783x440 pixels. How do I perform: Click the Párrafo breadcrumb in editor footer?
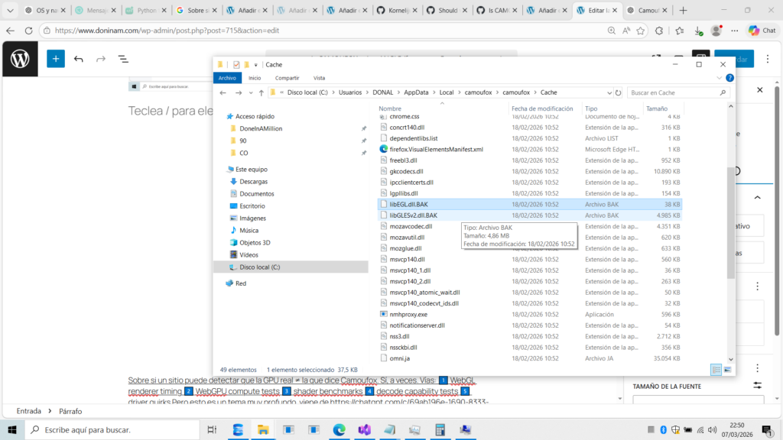coord(70,411)
